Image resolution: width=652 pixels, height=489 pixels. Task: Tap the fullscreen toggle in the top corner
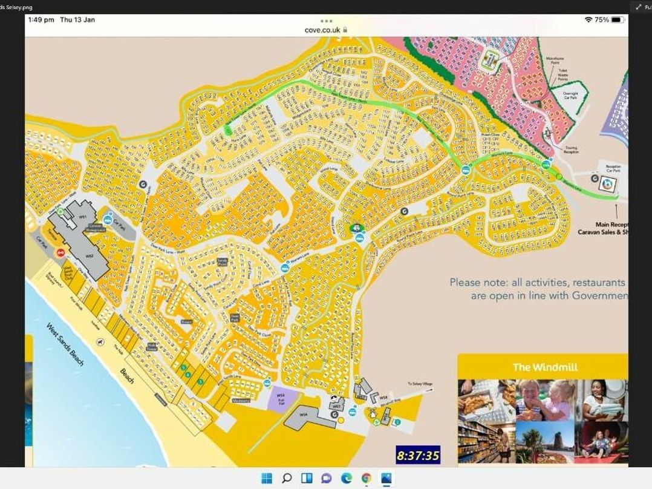point(638,7)
